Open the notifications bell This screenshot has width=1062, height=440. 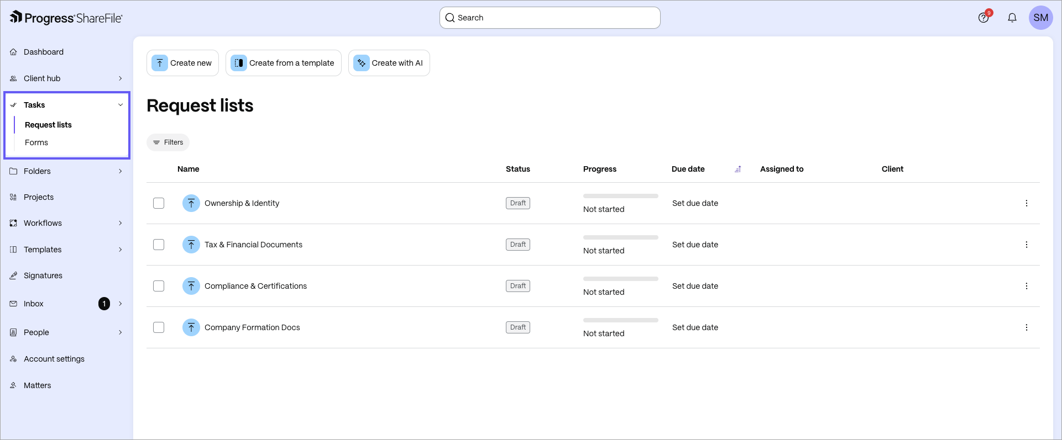pos(1012,18)
